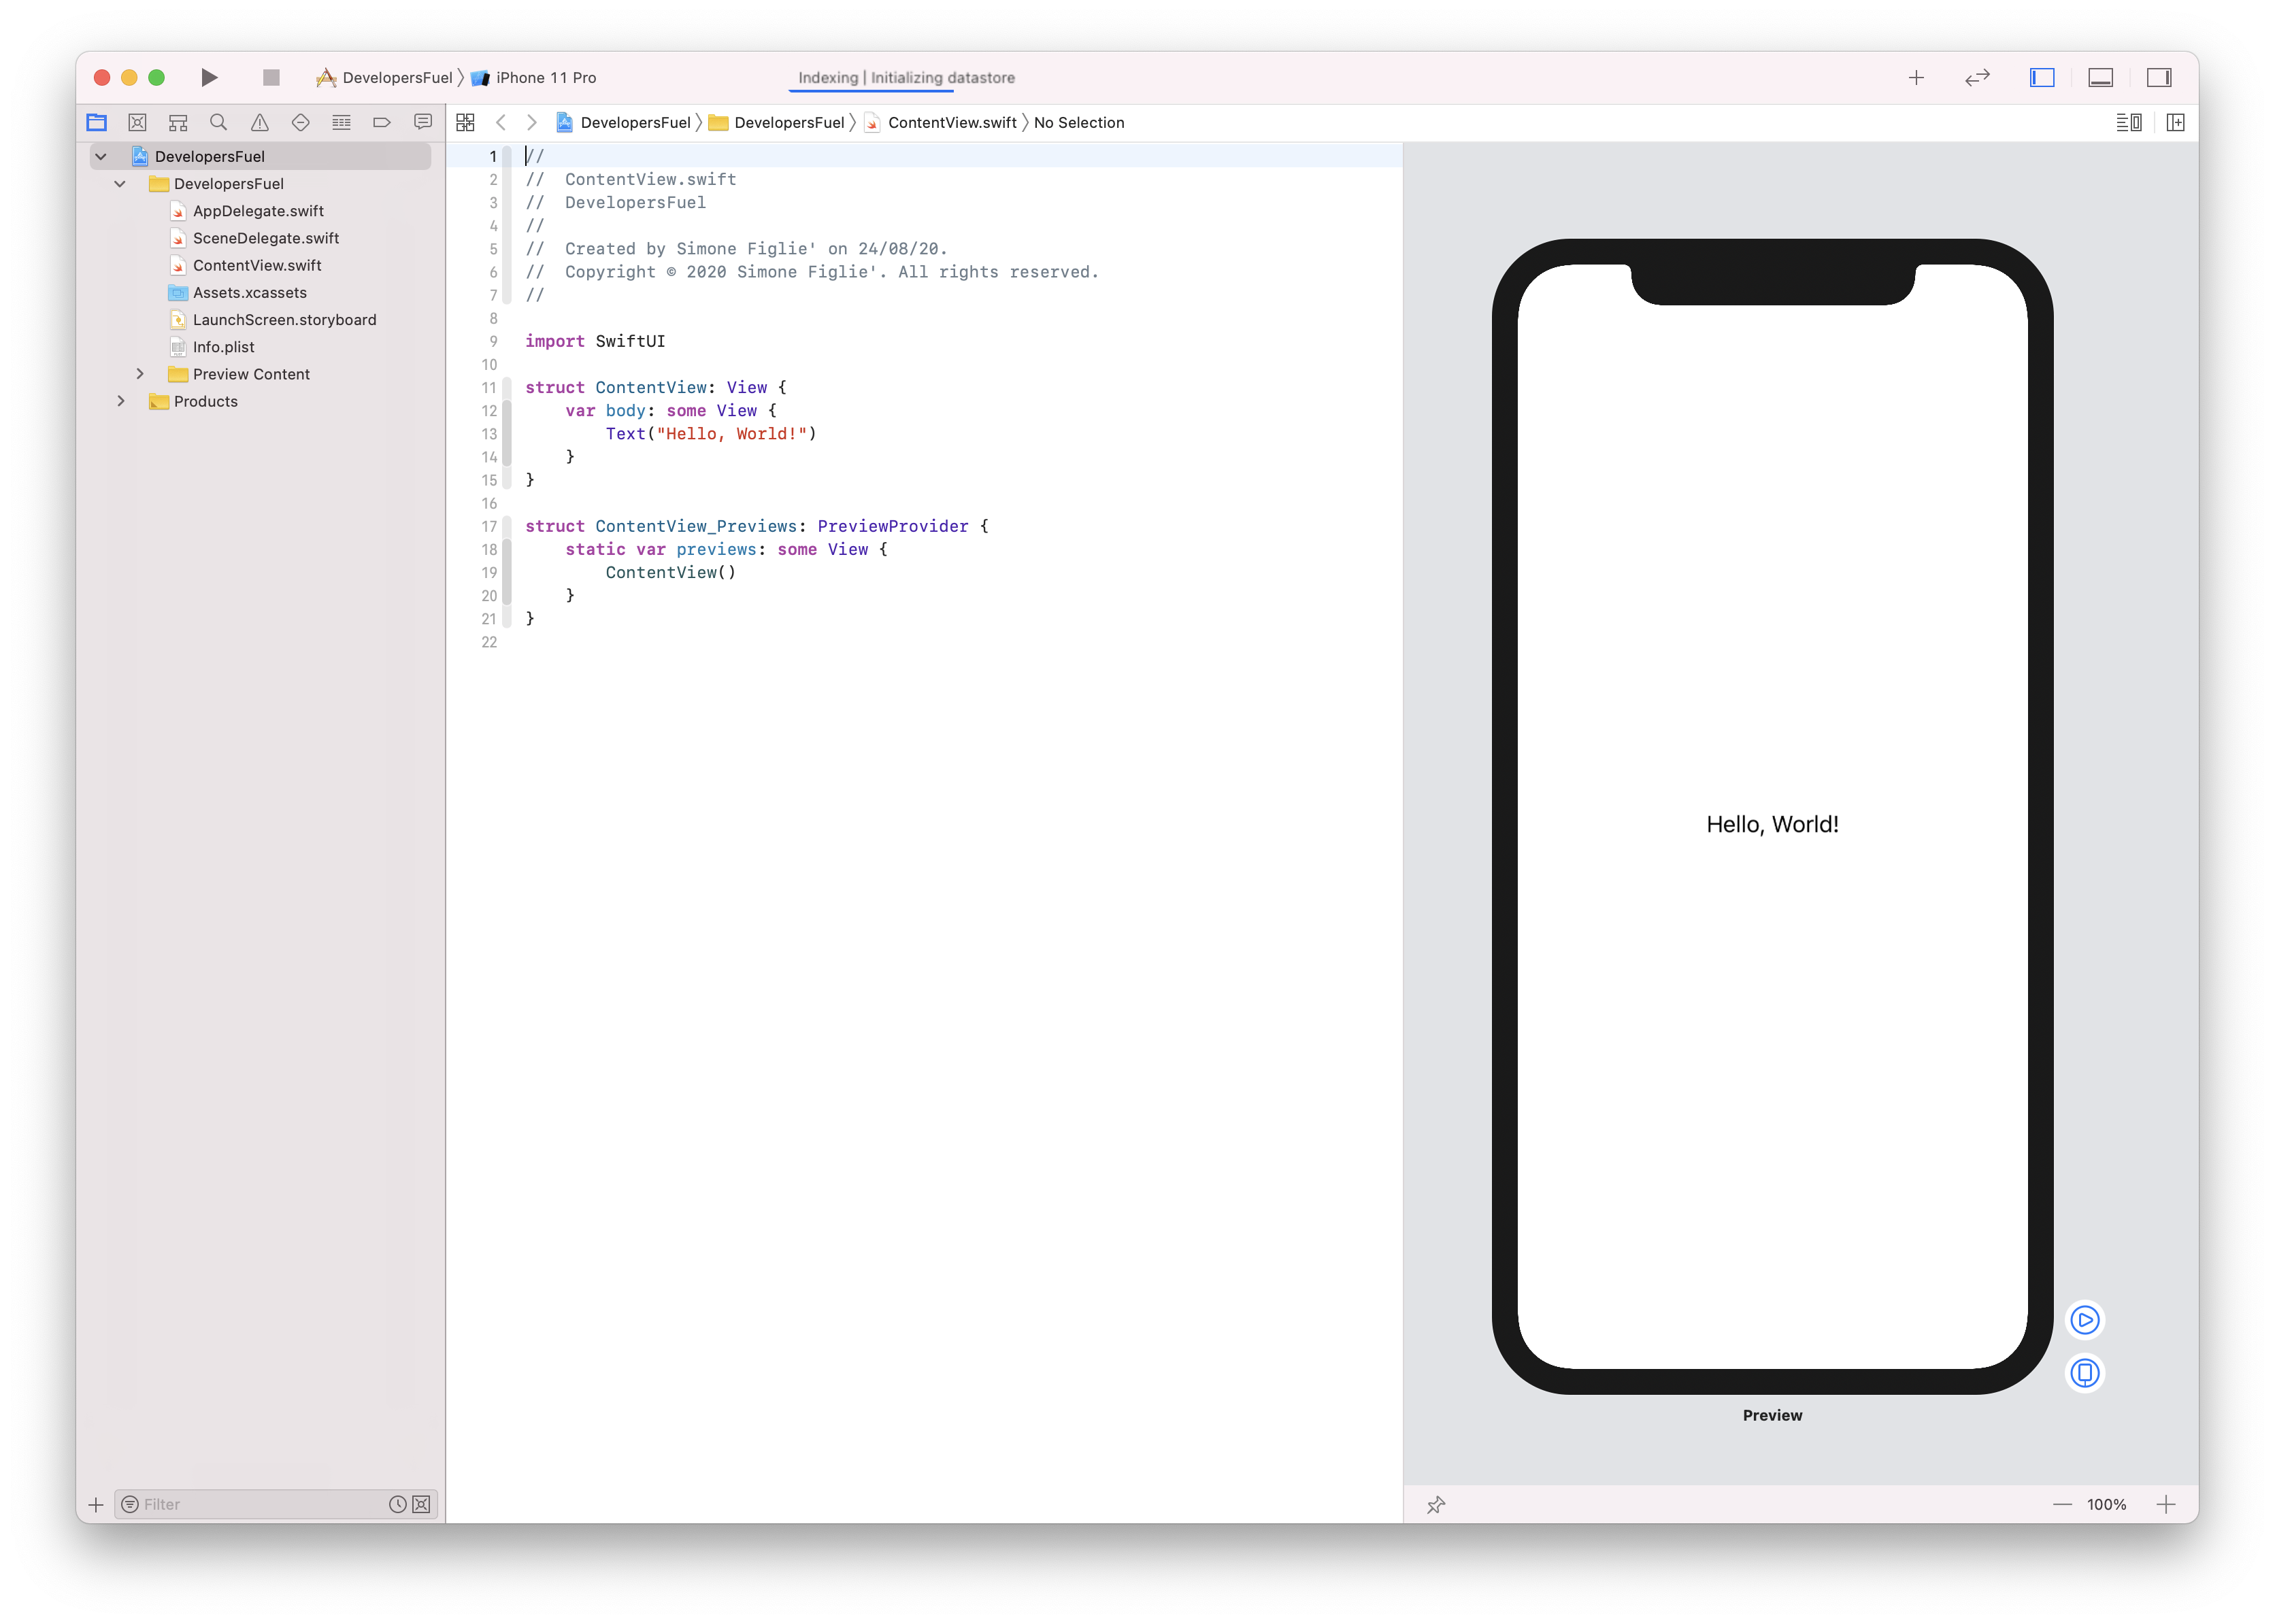
Task: Click struct ContentView_Previews line
Action: pos(757,526)
